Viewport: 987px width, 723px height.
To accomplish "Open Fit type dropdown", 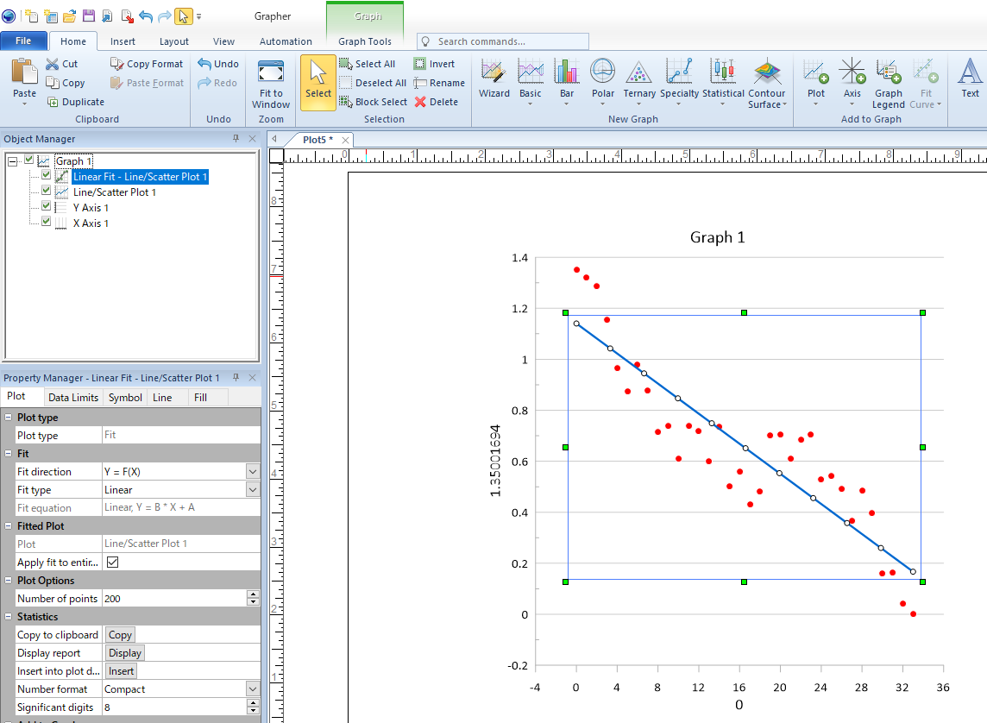I will 253,489.
